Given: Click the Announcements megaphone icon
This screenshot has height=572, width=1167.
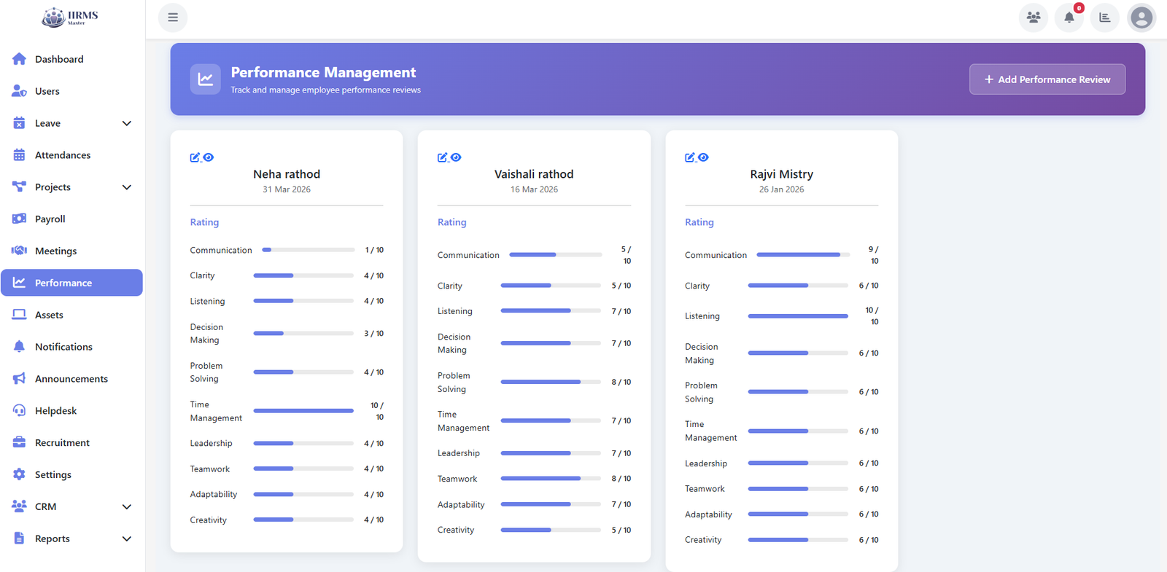Looking at the screenshot, I should (x=19, y=379).
